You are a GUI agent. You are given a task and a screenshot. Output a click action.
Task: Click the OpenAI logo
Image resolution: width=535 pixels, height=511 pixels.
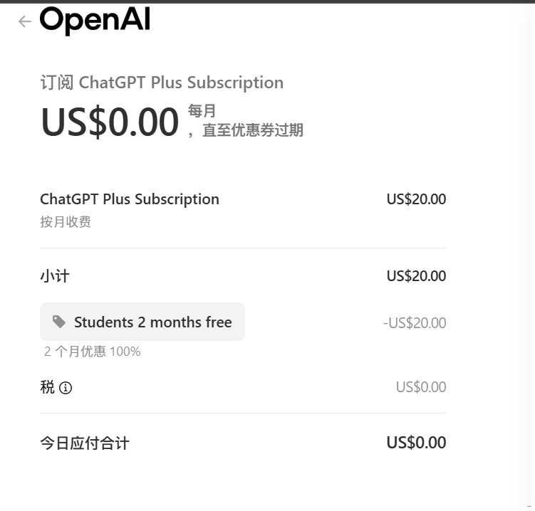pos(95,21)
